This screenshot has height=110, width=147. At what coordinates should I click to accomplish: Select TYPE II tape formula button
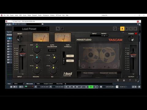point(70,61)
